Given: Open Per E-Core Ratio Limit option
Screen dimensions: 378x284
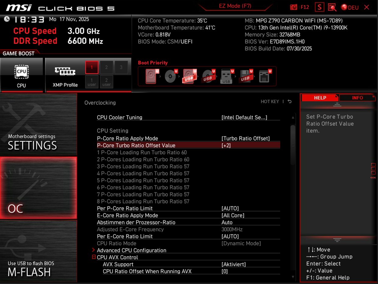Looking at the screenshot, I should [x=189, y=236].
